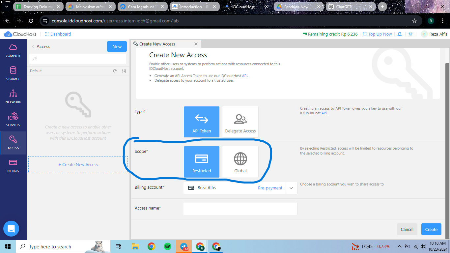Click the Cancel button
Image resolution: width=450 pixels, height=253 pixels.
407,229
